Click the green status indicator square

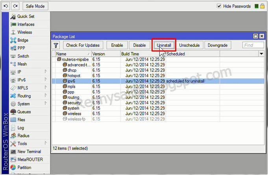(256, 6)
